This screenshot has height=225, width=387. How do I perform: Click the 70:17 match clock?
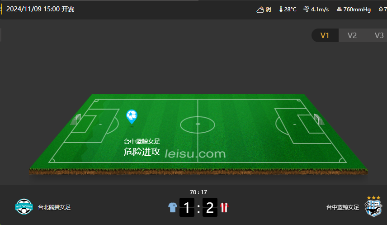pyautogui.click(x=198, y=192)
